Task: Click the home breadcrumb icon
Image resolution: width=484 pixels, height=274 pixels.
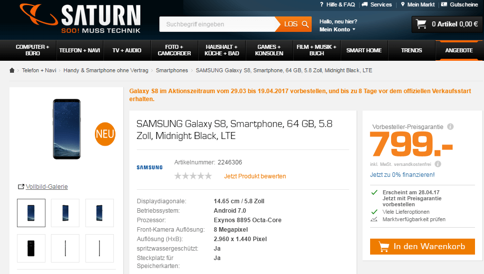Action: coord(12,70)
